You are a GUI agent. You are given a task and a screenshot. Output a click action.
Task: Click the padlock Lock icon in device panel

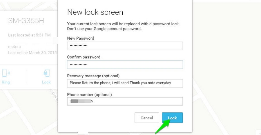(46, 73)
